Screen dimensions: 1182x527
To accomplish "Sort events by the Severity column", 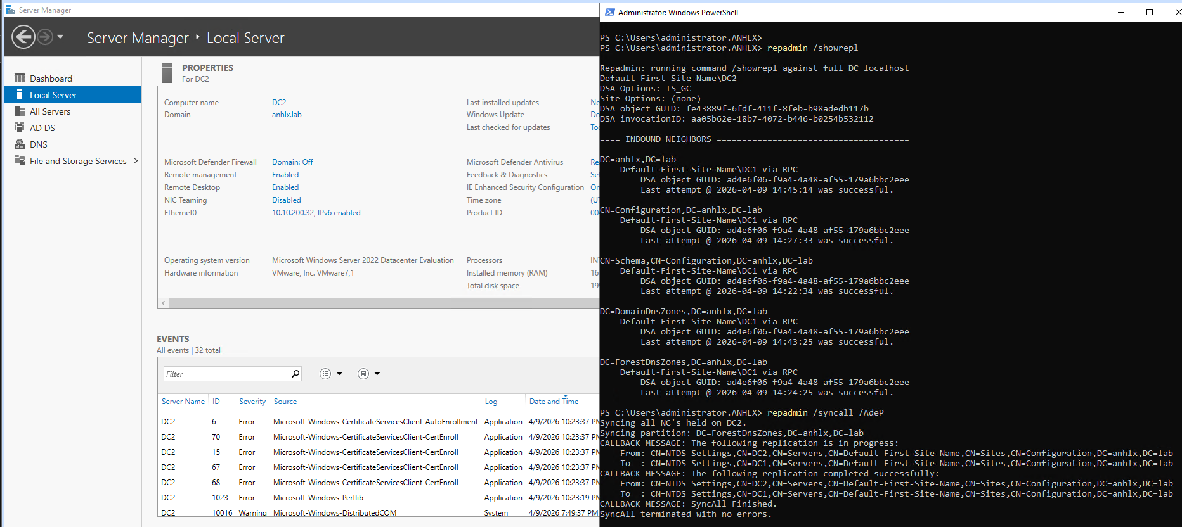I will coord(252,402).
